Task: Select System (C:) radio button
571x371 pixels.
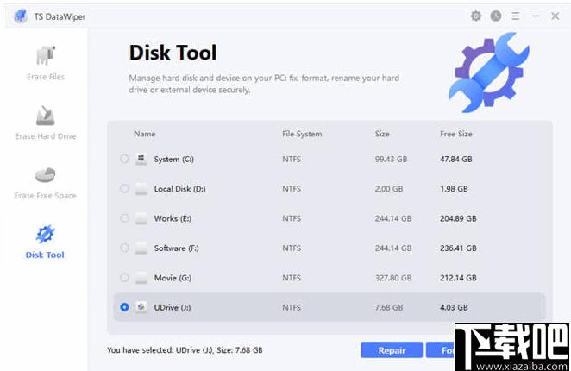Action: (x=124, y=159)
